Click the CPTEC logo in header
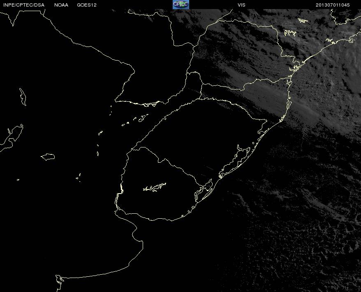The image size is (361, 292). [x=181, y=5]
